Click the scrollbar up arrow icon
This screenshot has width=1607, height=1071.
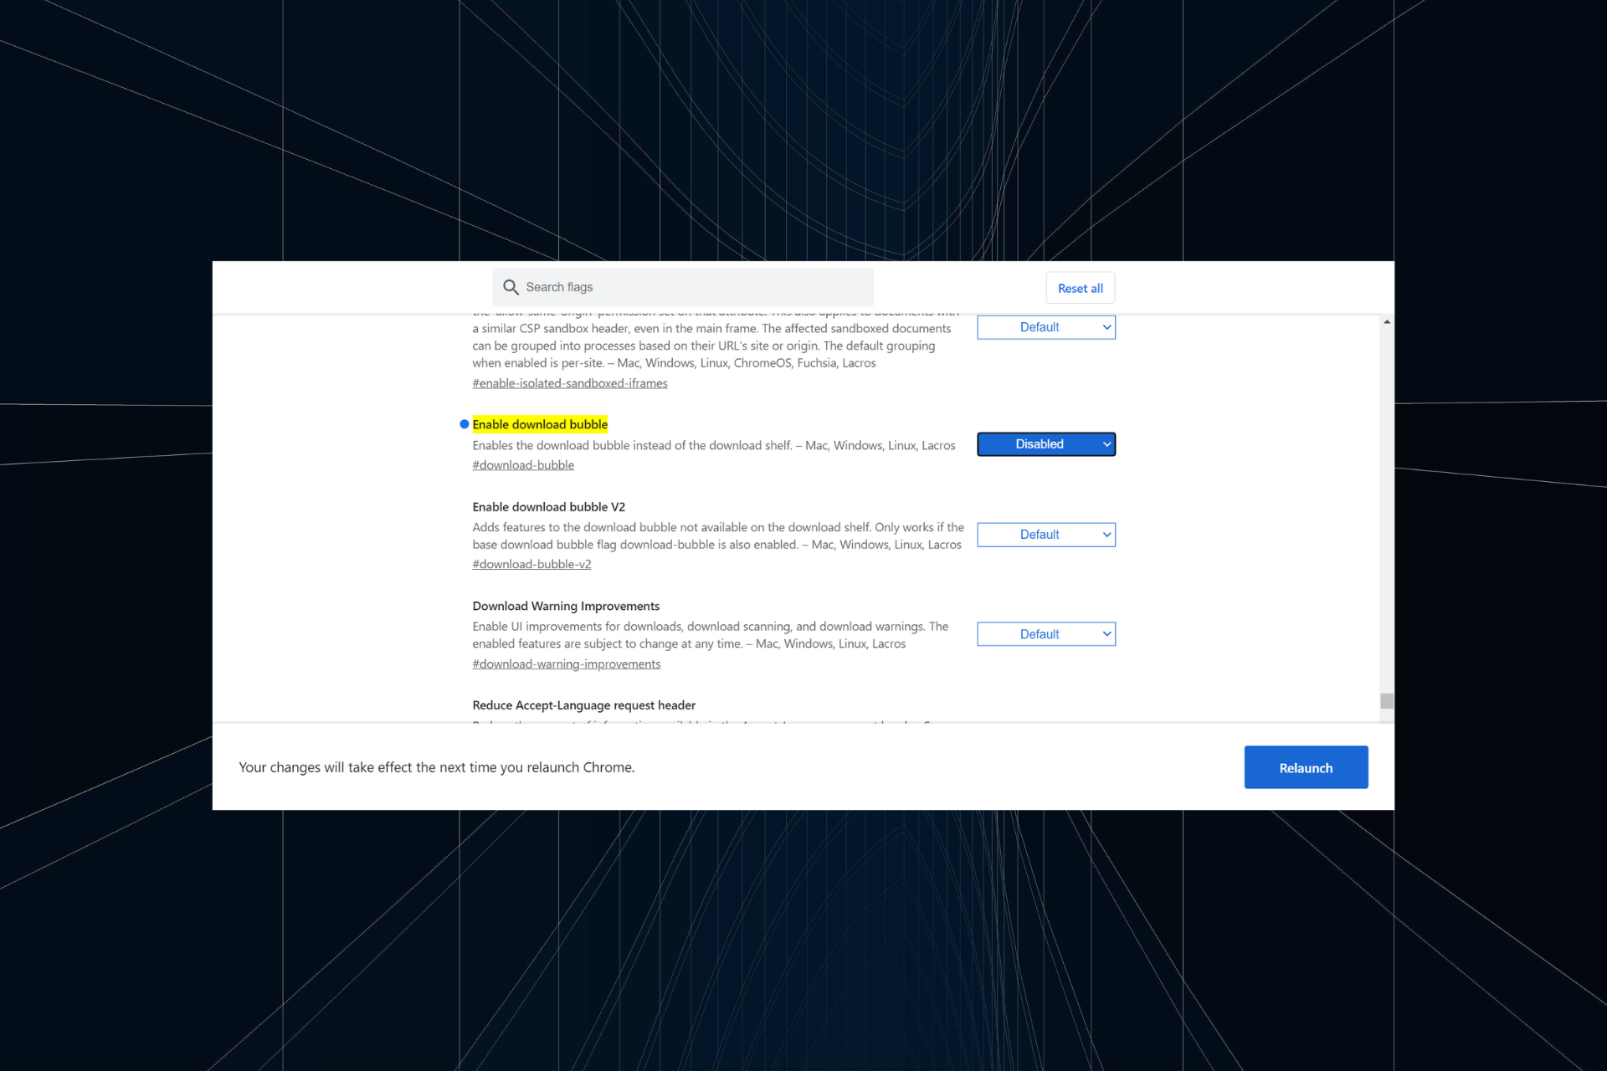click(x=1387, y=320)
